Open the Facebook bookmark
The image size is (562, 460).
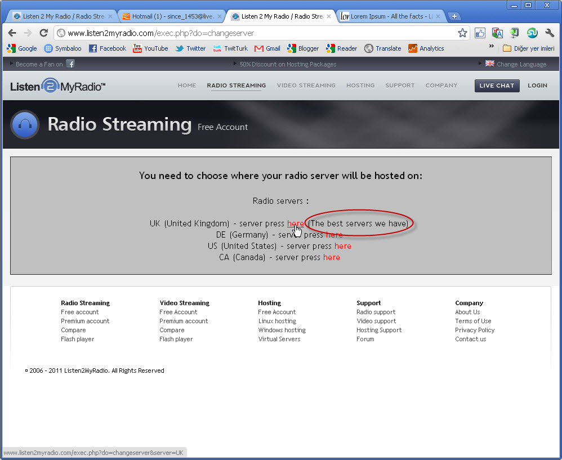tap(107, 48)
